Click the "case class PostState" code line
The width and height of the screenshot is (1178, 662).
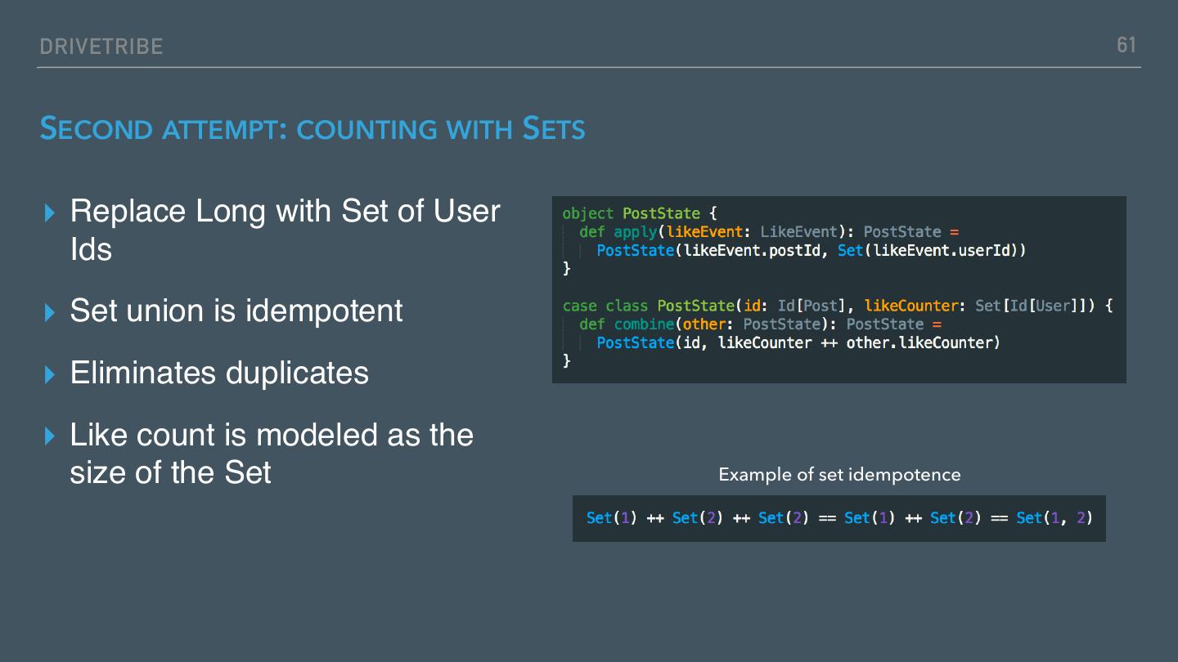838,306
